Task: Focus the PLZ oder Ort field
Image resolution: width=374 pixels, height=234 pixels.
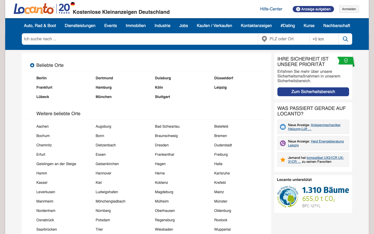Action: pyautogui.click(x=288, y=39)
